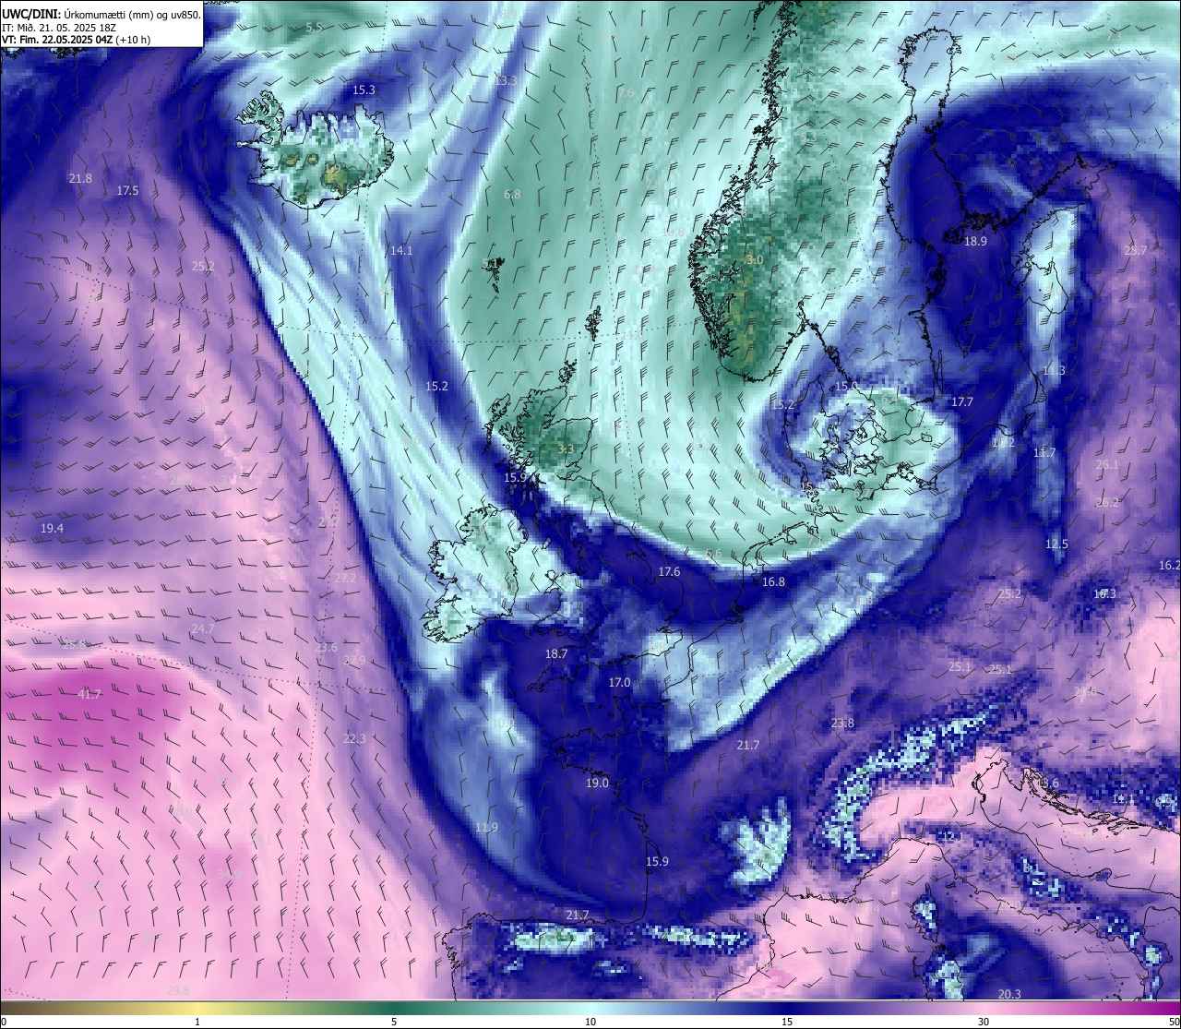Click the 22.3 value label
Image resolution: width=1181 pixels, height=1029 pixels.
point(353,738)
